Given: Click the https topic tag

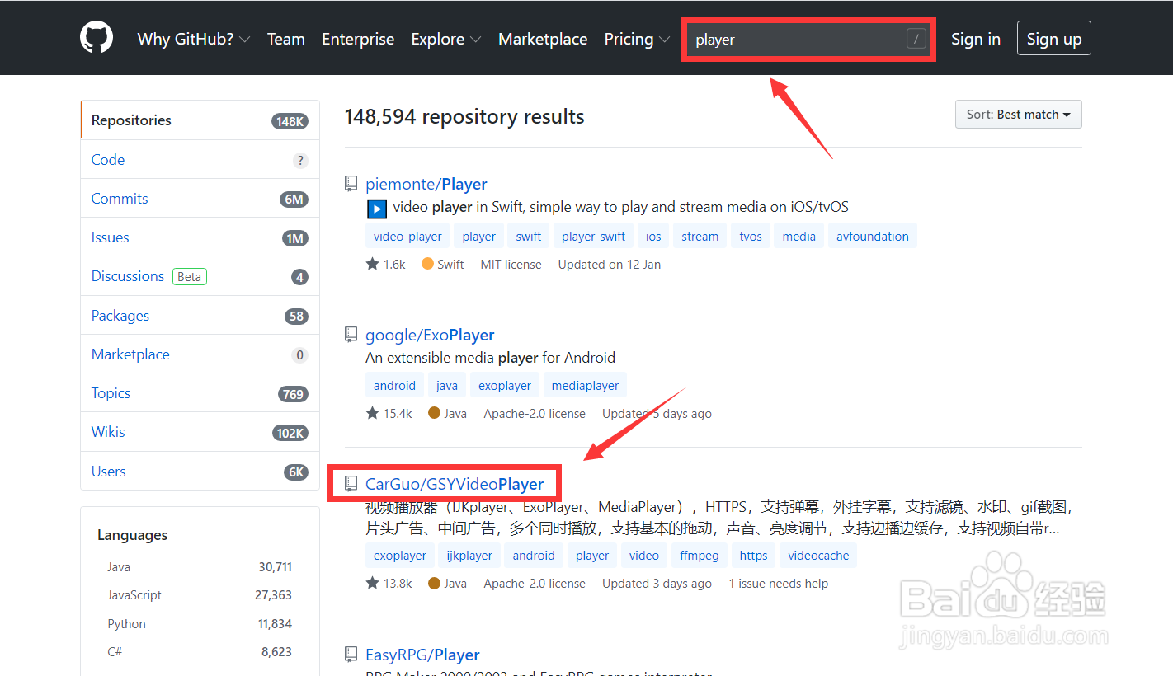Looking at the screenshot, I should tap(754, 556).
